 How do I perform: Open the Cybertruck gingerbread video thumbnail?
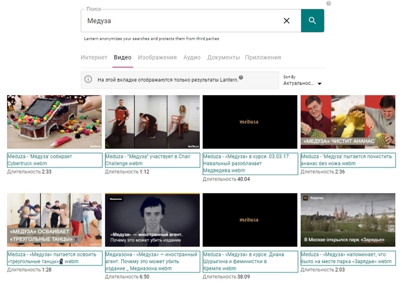point(55,122)
